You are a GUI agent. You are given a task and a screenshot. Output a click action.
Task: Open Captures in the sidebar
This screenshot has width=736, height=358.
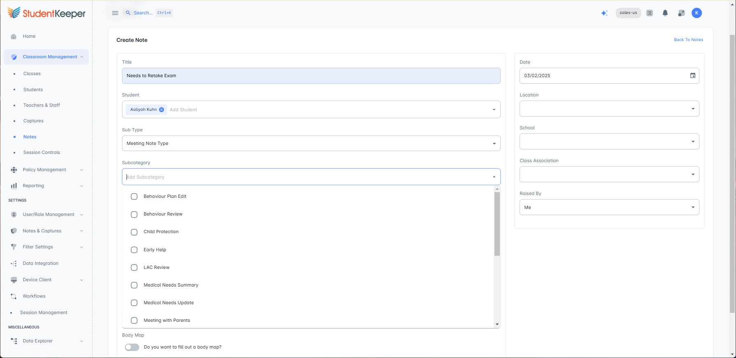(x=33, y=121)
